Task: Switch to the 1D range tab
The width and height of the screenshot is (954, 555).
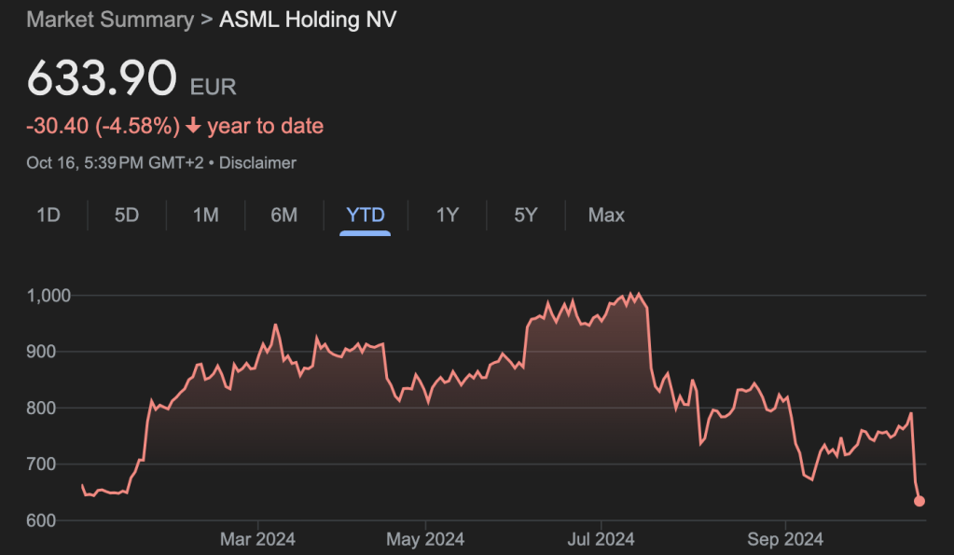Action: click(48, 215)
